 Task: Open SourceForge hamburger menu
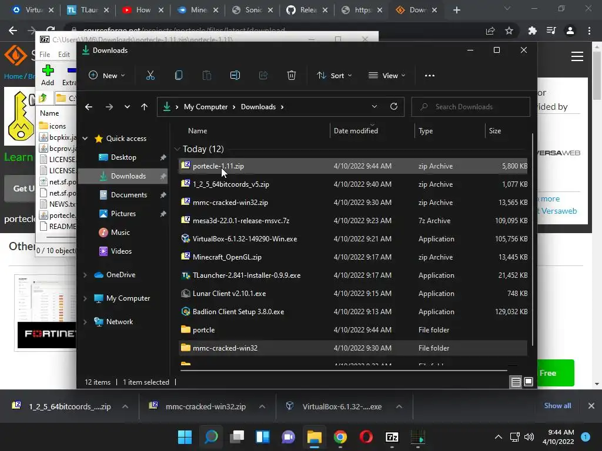tap(577, 57)
